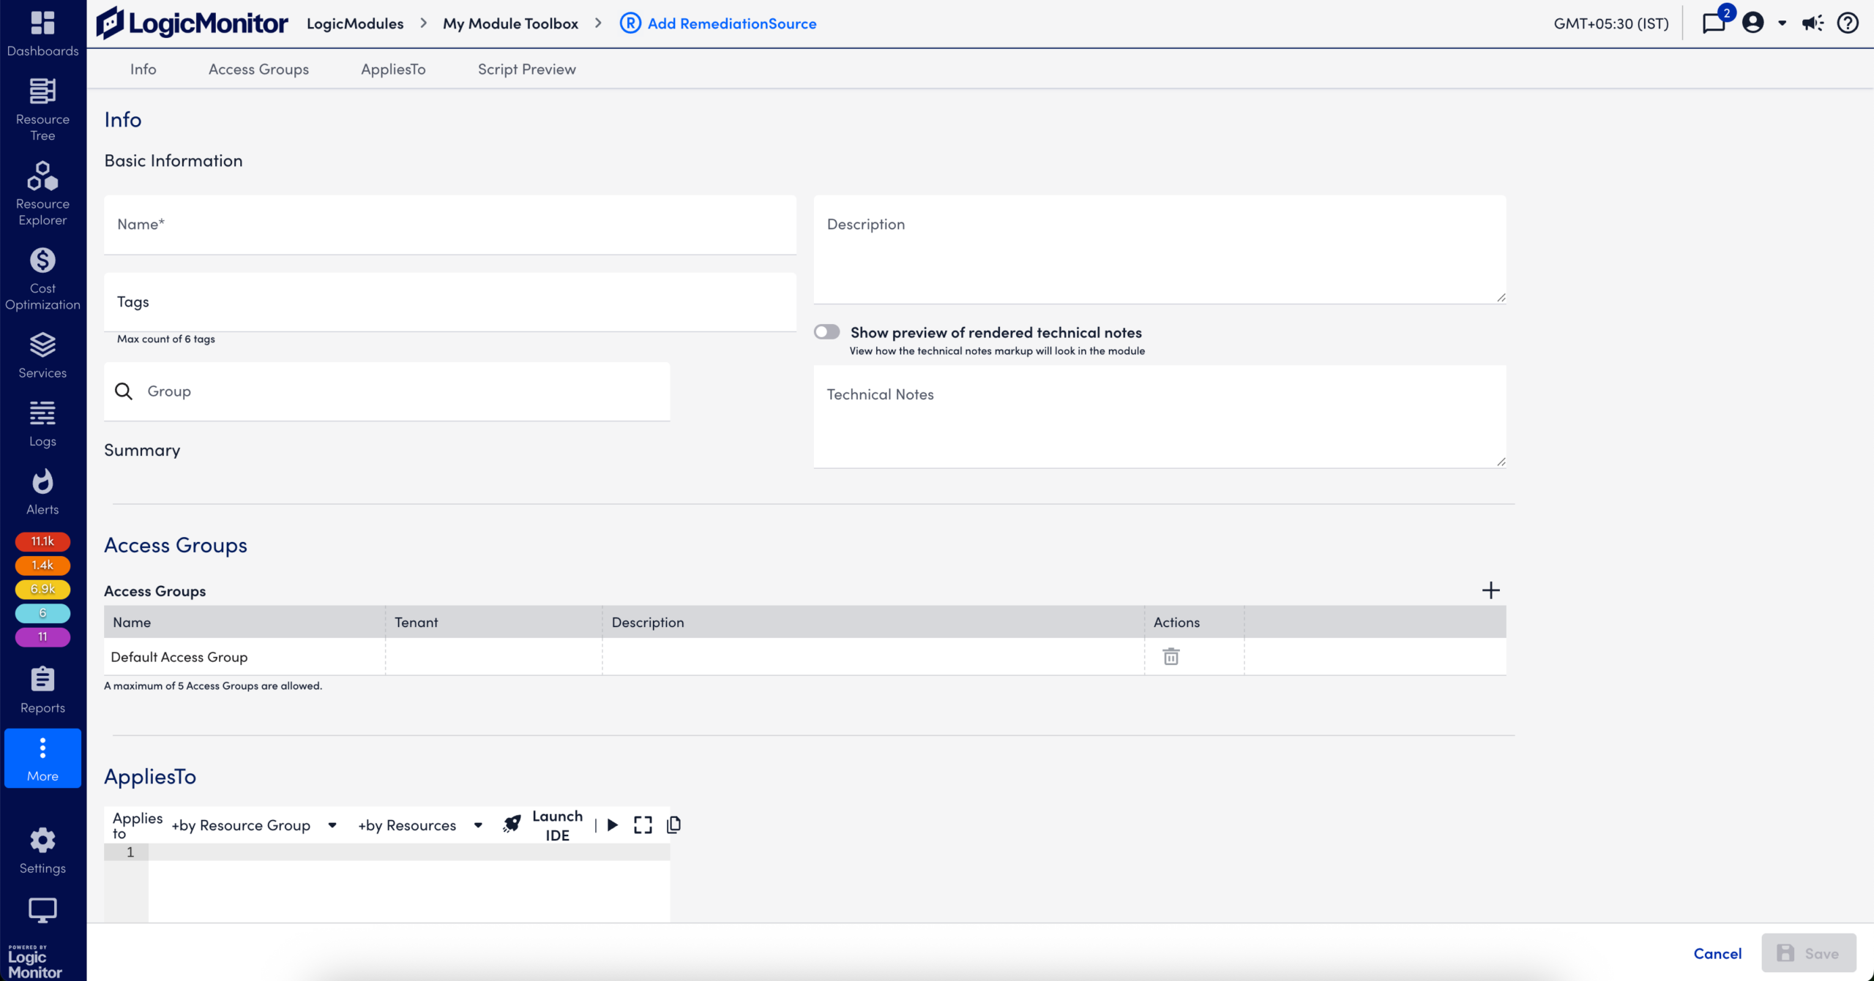Click the Add RemediationSource breadcrumb

click(x=732, y=23)
